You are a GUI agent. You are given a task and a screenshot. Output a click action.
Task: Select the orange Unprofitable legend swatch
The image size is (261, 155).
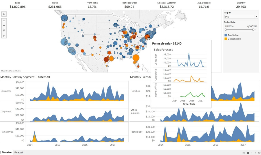(226, 39)
